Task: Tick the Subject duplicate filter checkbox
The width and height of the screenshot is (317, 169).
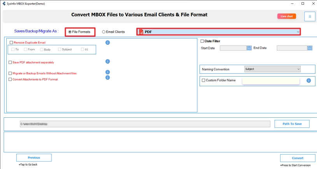Action: pos(60,49)
